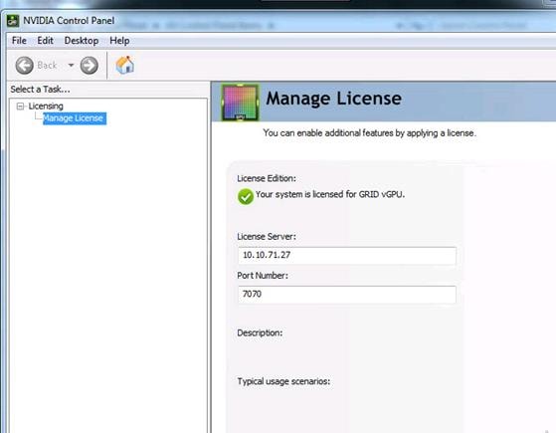Open the Back history dropdown arrow
This screenshot has width=556, height=433.
click(x=71, y=66)
